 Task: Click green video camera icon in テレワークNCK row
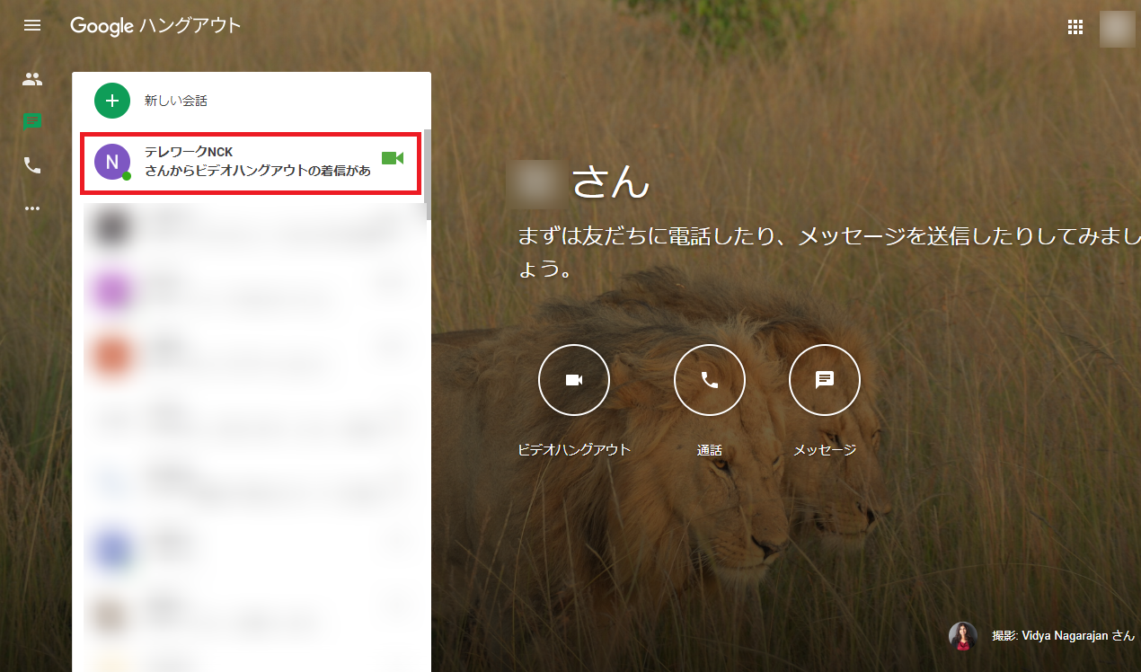pyautogui.click(x=393, y=159)
